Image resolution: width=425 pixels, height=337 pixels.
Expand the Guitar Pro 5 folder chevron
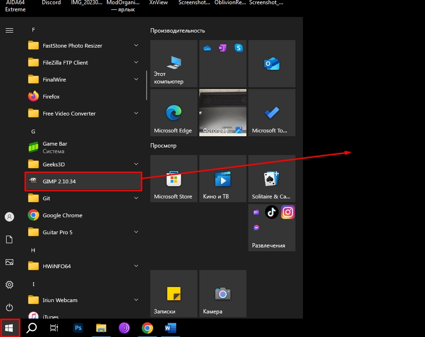136,232
